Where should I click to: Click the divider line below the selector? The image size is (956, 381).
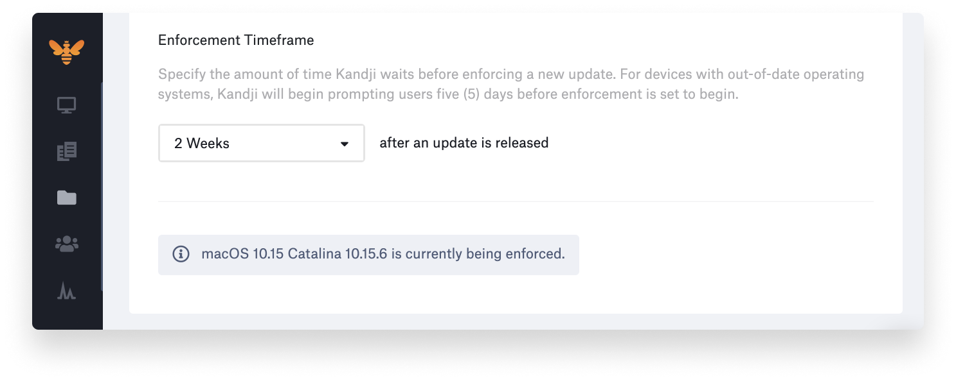(x=514, y=200)
